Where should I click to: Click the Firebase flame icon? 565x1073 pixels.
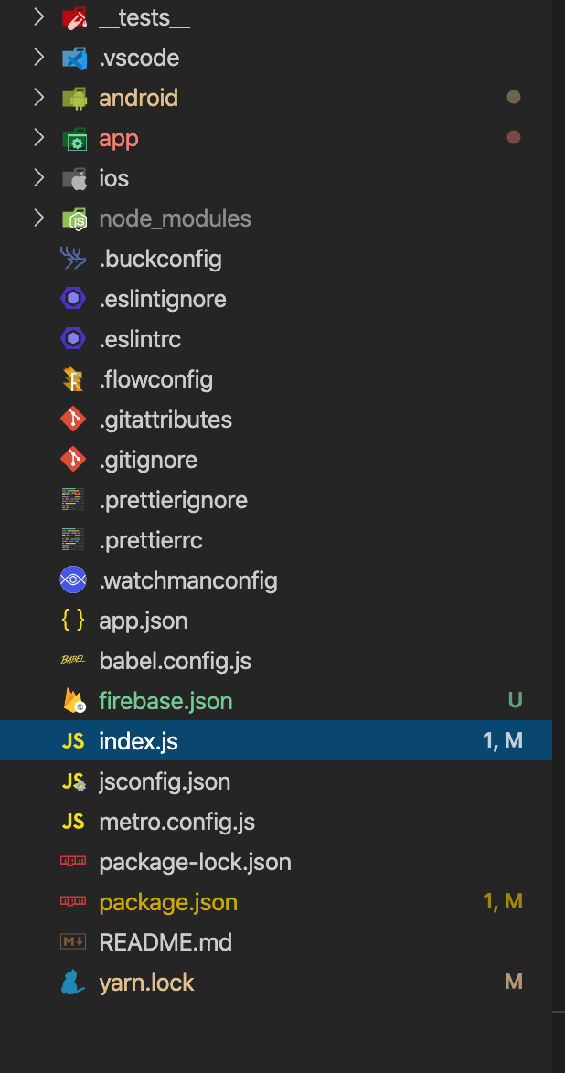click(x=73, y=701)
